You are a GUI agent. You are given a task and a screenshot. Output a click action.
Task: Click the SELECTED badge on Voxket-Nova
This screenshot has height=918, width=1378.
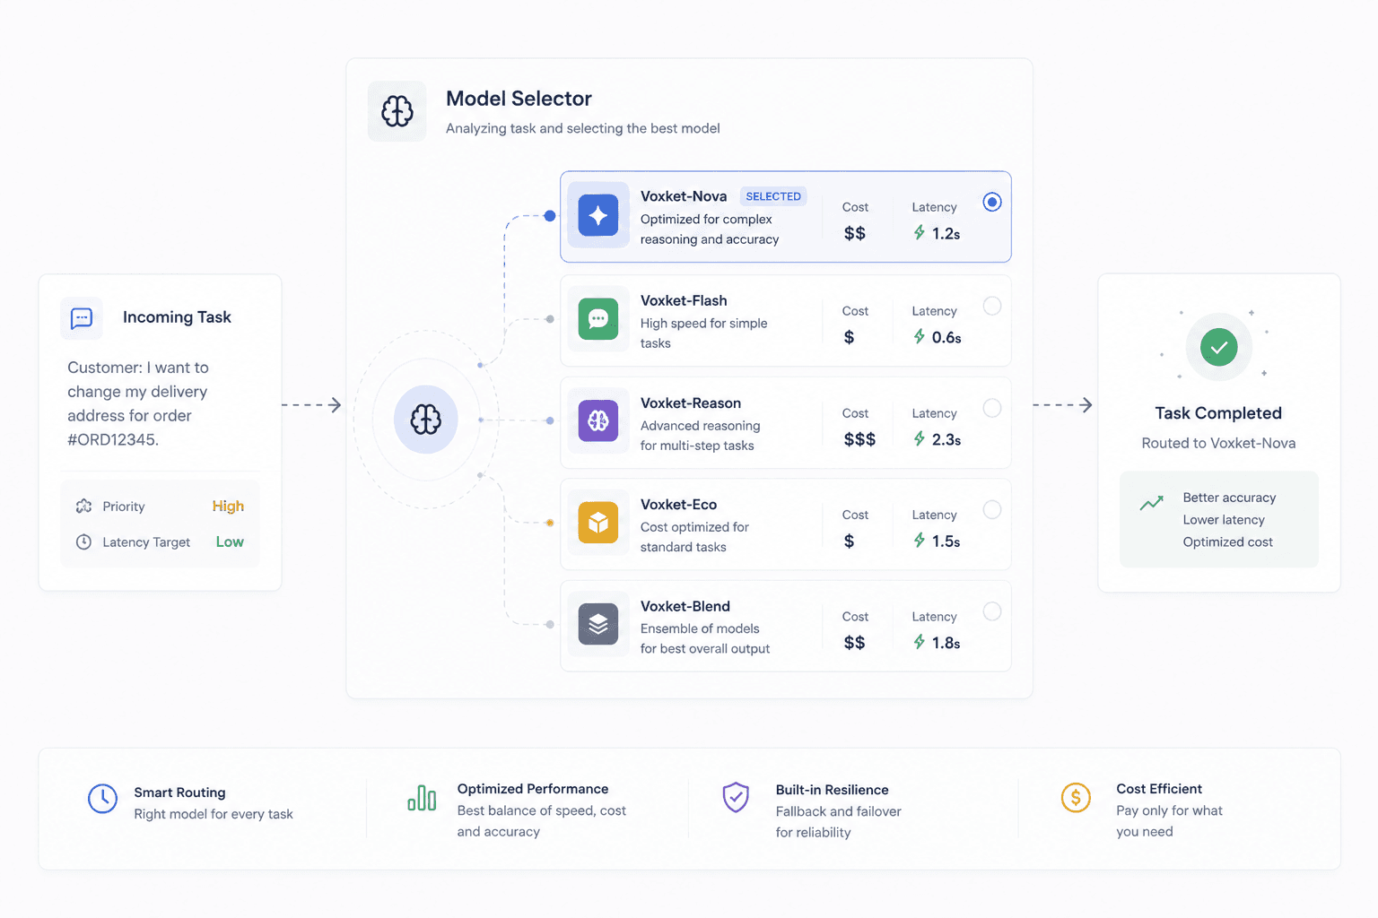(773, 196)
